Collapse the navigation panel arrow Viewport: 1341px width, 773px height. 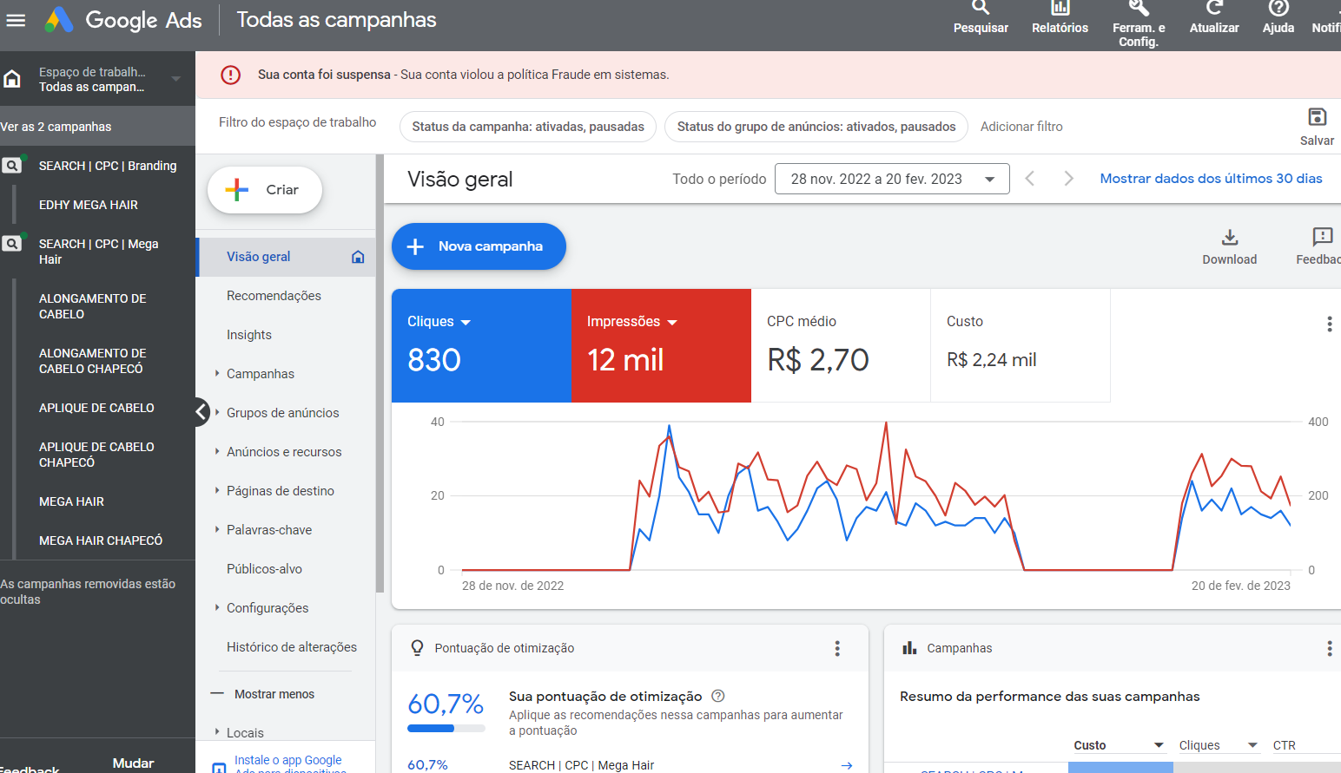click(201, 412)
